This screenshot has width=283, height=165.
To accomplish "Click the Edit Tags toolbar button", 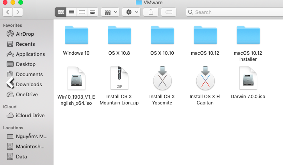I will 169,12.
